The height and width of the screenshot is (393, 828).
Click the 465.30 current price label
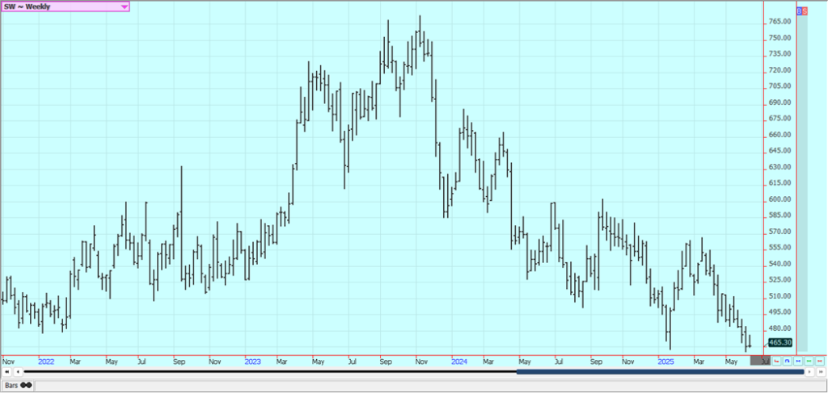click(x=779, y=342)
